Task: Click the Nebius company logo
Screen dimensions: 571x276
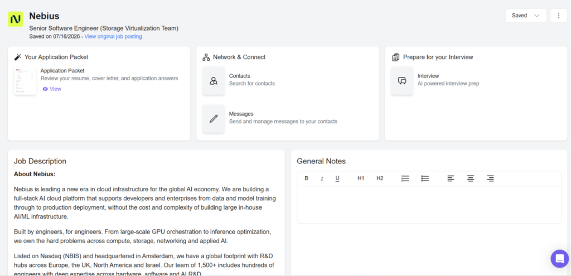Action: tap(16, 19)
